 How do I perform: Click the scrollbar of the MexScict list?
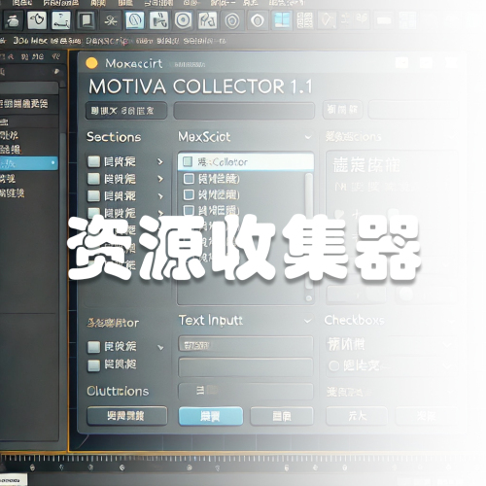309,230
